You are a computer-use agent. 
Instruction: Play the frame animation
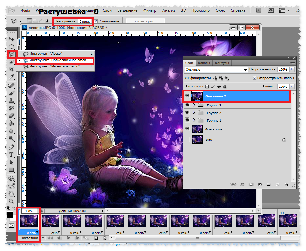[68, 238]
